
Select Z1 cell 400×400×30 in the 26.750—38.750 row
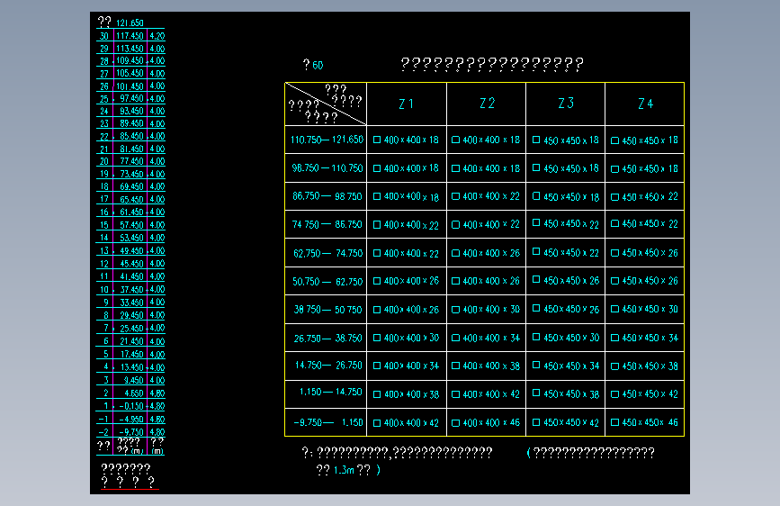pyautogui.click(x=406, y=338)
